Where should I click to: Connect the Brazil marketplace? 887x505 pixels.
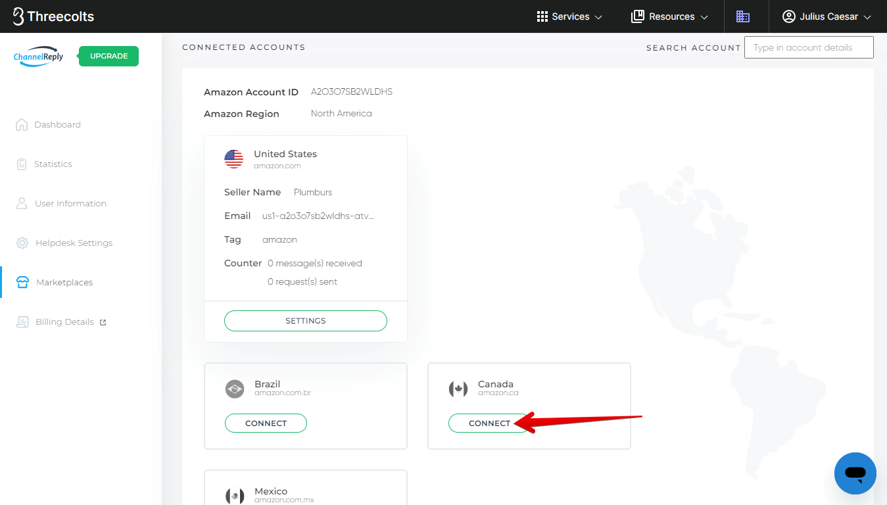point(266,423)
